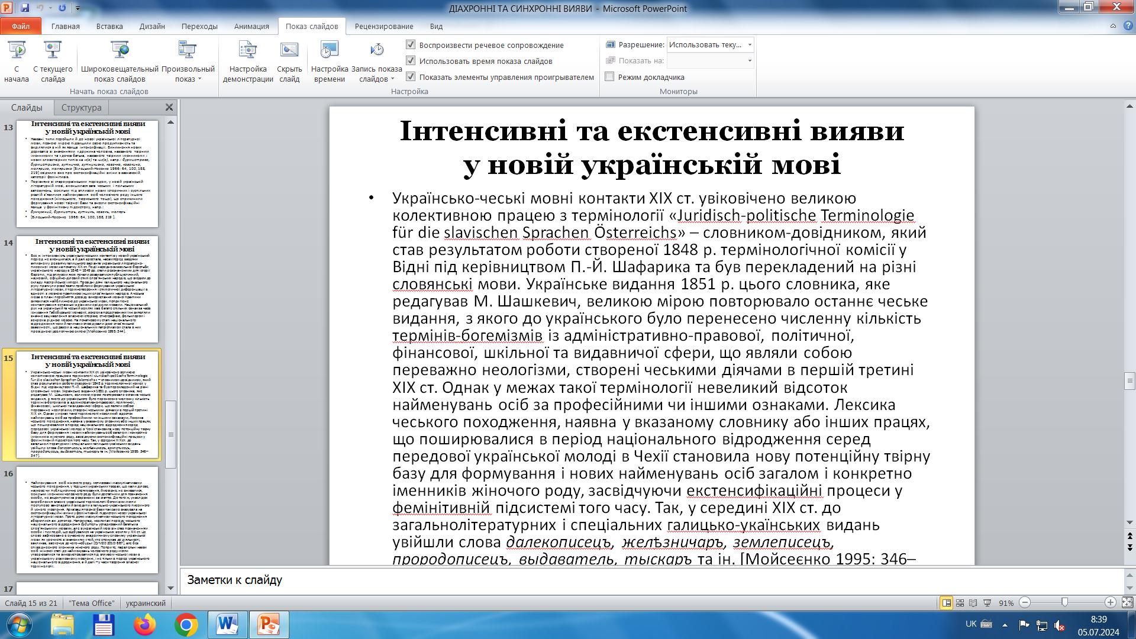Switch to Структура pane tab
Screen dimensions: 1136x639
[x=81, y=108]
